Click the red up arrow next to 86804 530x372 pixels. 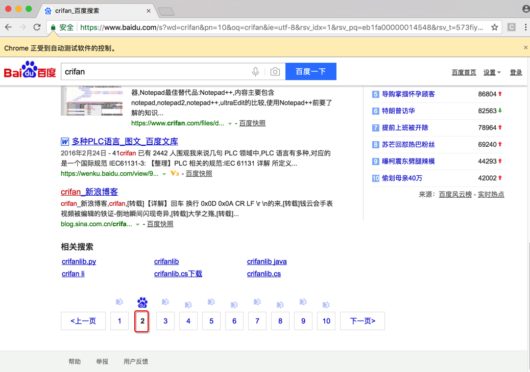[x=500, y=94]
